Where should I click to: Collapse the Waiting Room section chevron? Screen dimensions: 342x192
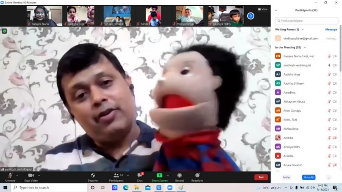coord(302,29)
